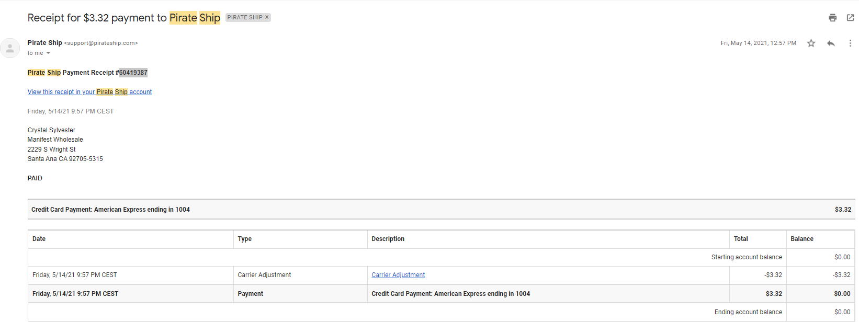Click the $3.32 total in Payment row
The width and height of the screenshot is (859, 333).
[x=774, y=294]
